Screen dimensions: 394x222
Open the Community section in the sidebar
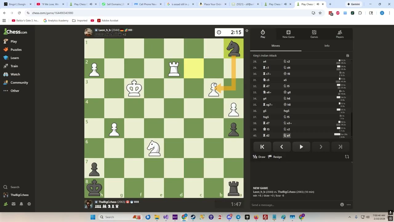pos(16,83)
